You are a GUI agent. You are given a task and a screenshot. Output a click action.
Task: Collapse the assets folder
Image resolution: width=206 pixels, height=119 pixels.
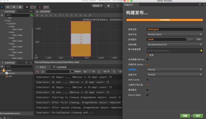[1, 71]
